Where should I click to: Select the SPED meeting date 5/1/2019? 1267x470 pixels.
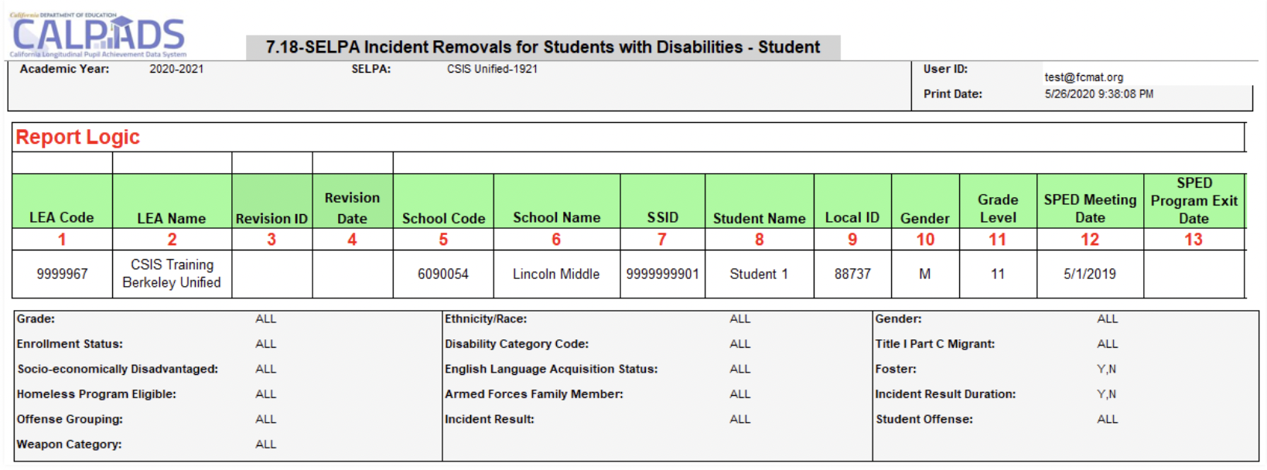(1090, 274)
